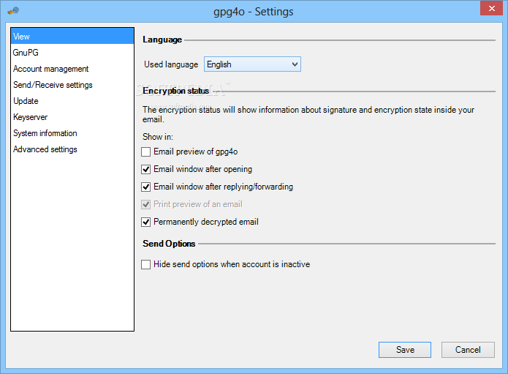The width and height of the screenshot is (508, 374).
Task: Enable Hide send options when account is inactive
Action: point(145,264)
